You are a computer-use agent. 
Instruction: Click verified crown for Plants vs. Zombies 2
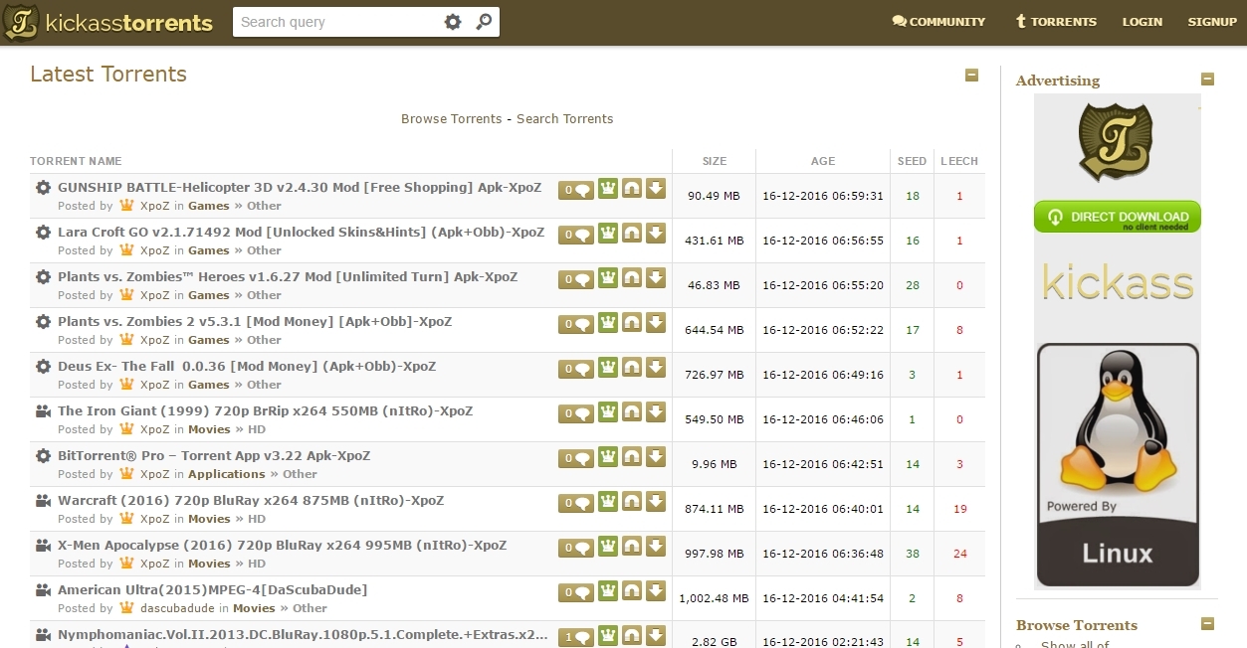tap(608, 323)
